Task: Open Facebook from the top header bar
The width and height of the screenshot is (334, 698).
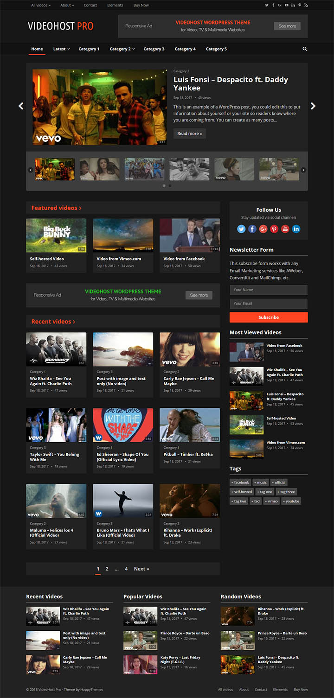Action: point(273,5)
